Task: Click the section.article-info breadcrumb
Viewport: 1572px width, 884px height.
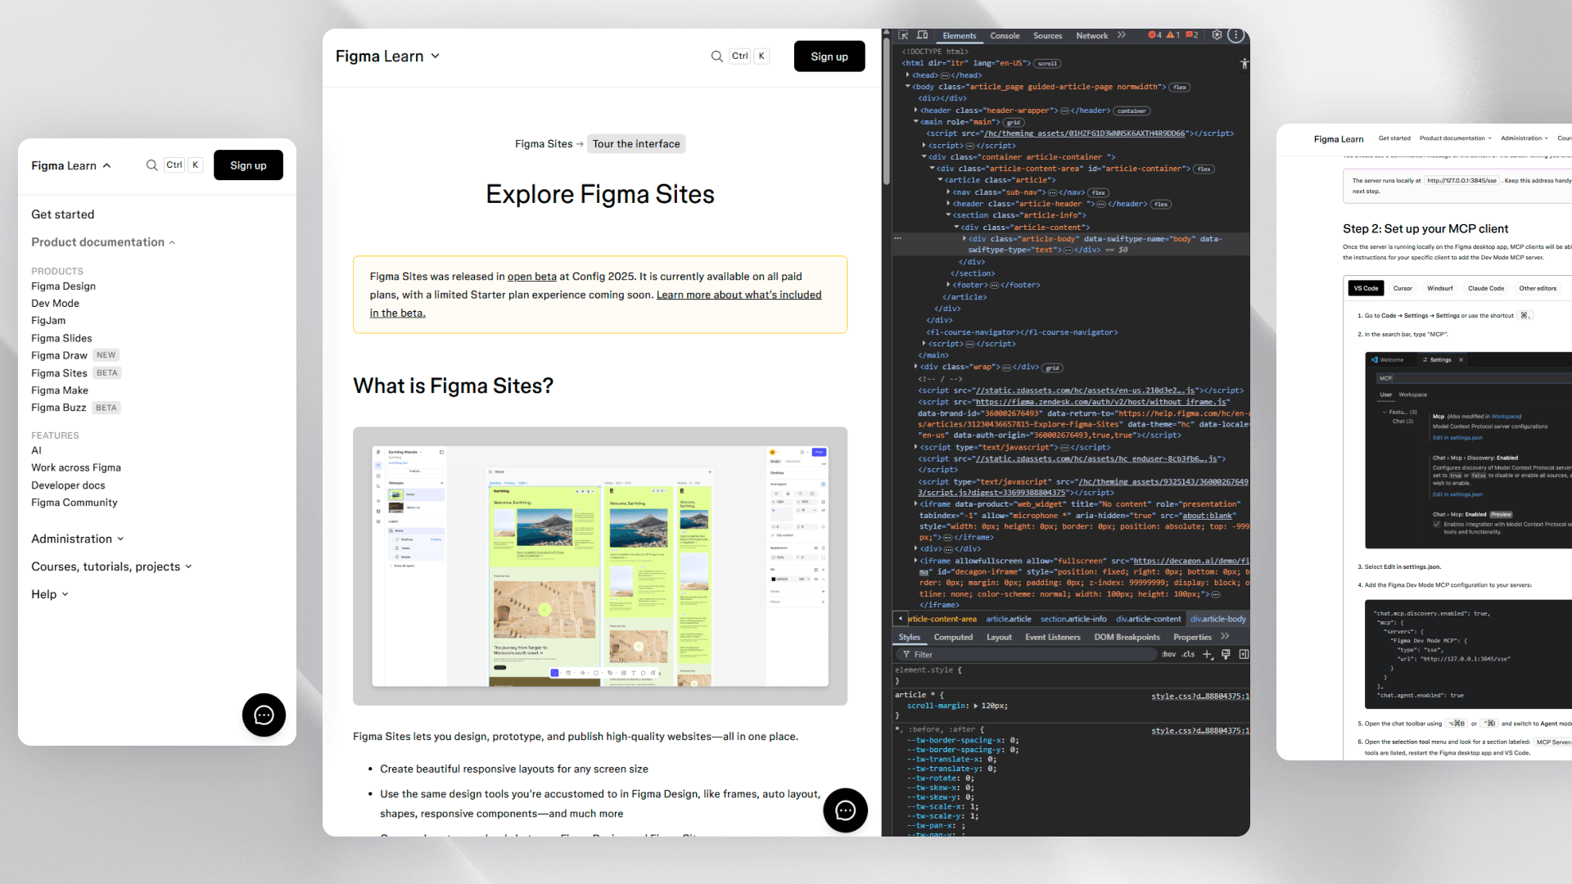Action: coord(1073,619)
